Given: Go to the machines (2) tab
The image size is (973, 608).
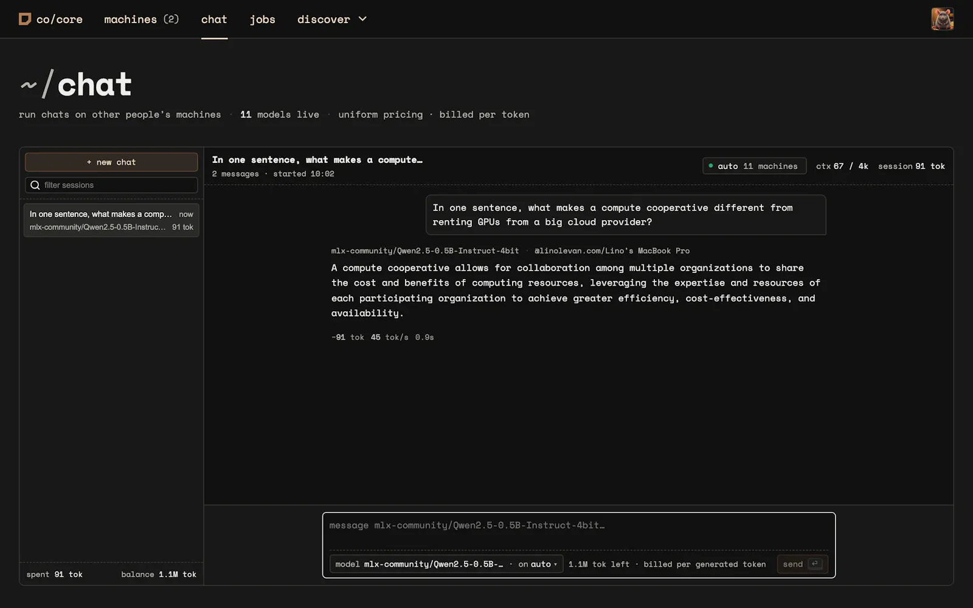Looking at the screenshot, I should pos(141,19).
